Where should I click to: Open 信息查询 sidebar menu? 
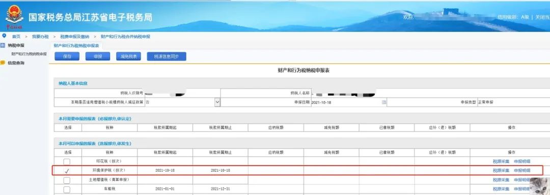tap(16, 62)
